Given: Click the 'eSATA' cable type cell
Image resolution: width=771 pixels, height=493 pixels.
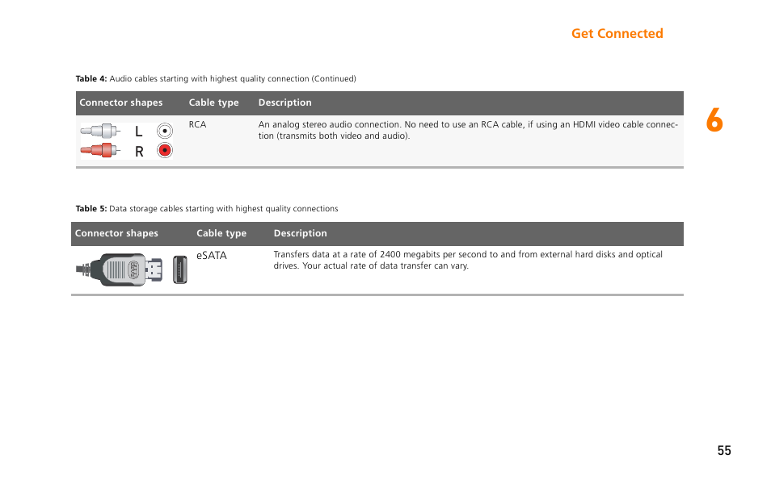Looking at the screenshot, I should click(212, 255).
